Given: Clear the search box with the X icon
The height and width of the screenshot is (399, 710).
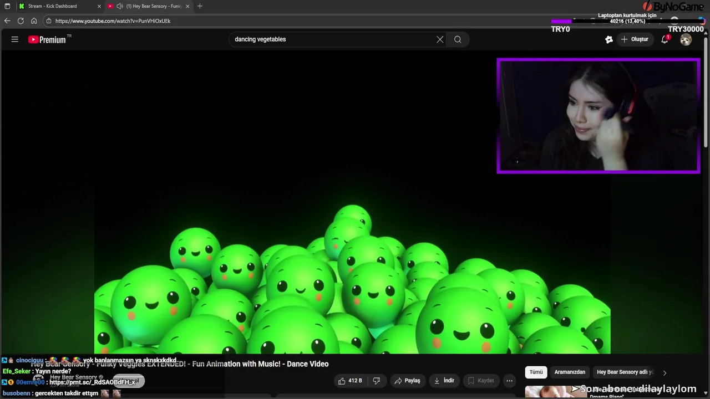Looking at the screenshot, I should pyautogui.click(x=440, y=39).
